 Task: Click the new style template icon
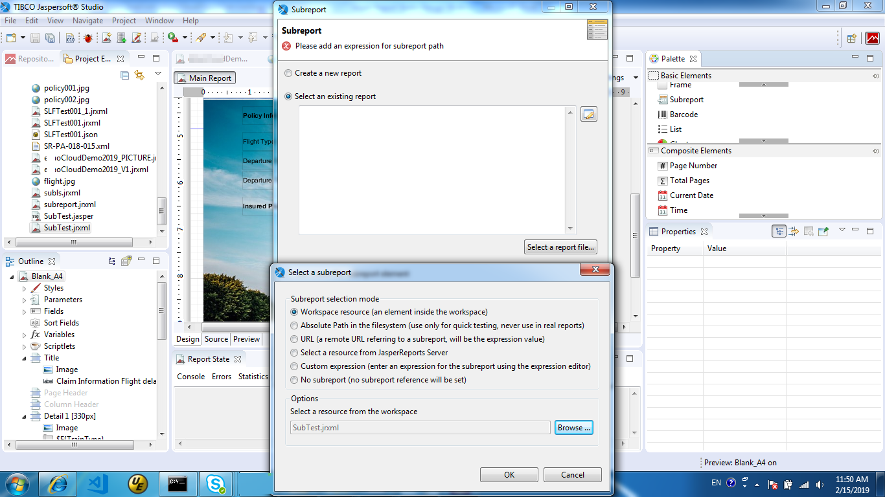click(x=137, y=38)
